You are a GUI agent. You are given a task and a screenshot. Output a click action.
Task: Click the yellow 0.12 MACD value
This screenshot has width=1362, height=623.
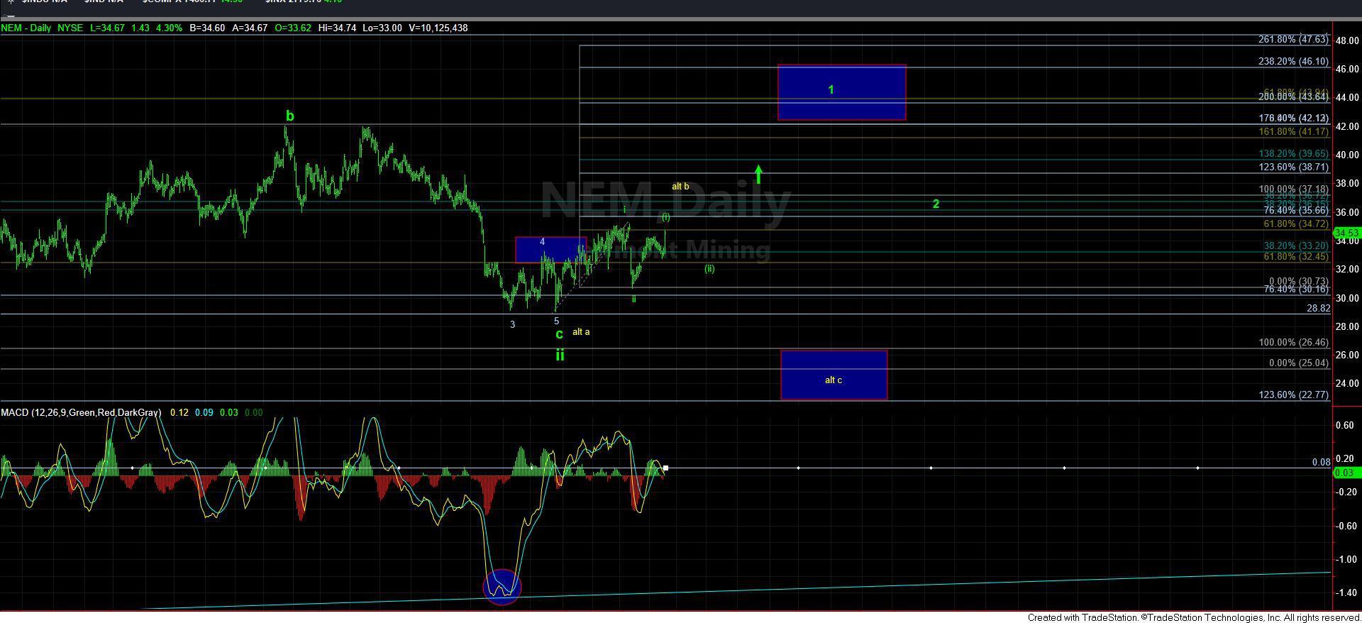point(179,412)
